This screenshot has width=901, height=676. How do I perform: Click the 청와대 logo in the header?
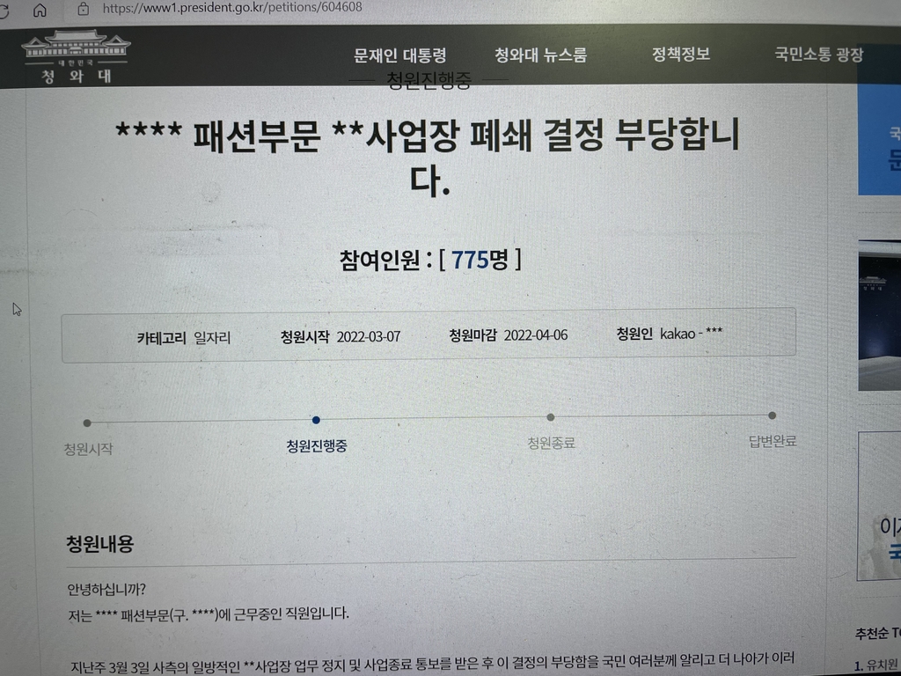(76, 57)
